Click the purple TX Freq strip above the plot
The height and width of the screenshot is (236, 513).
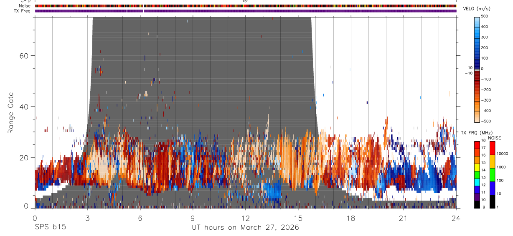click(x=246, y=11)
